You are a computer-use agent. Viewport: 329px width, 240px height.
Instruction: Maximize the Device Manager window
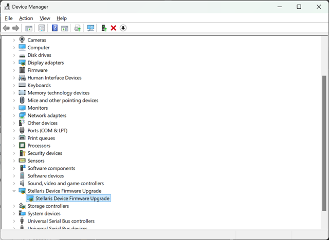(x=299, y=7)
